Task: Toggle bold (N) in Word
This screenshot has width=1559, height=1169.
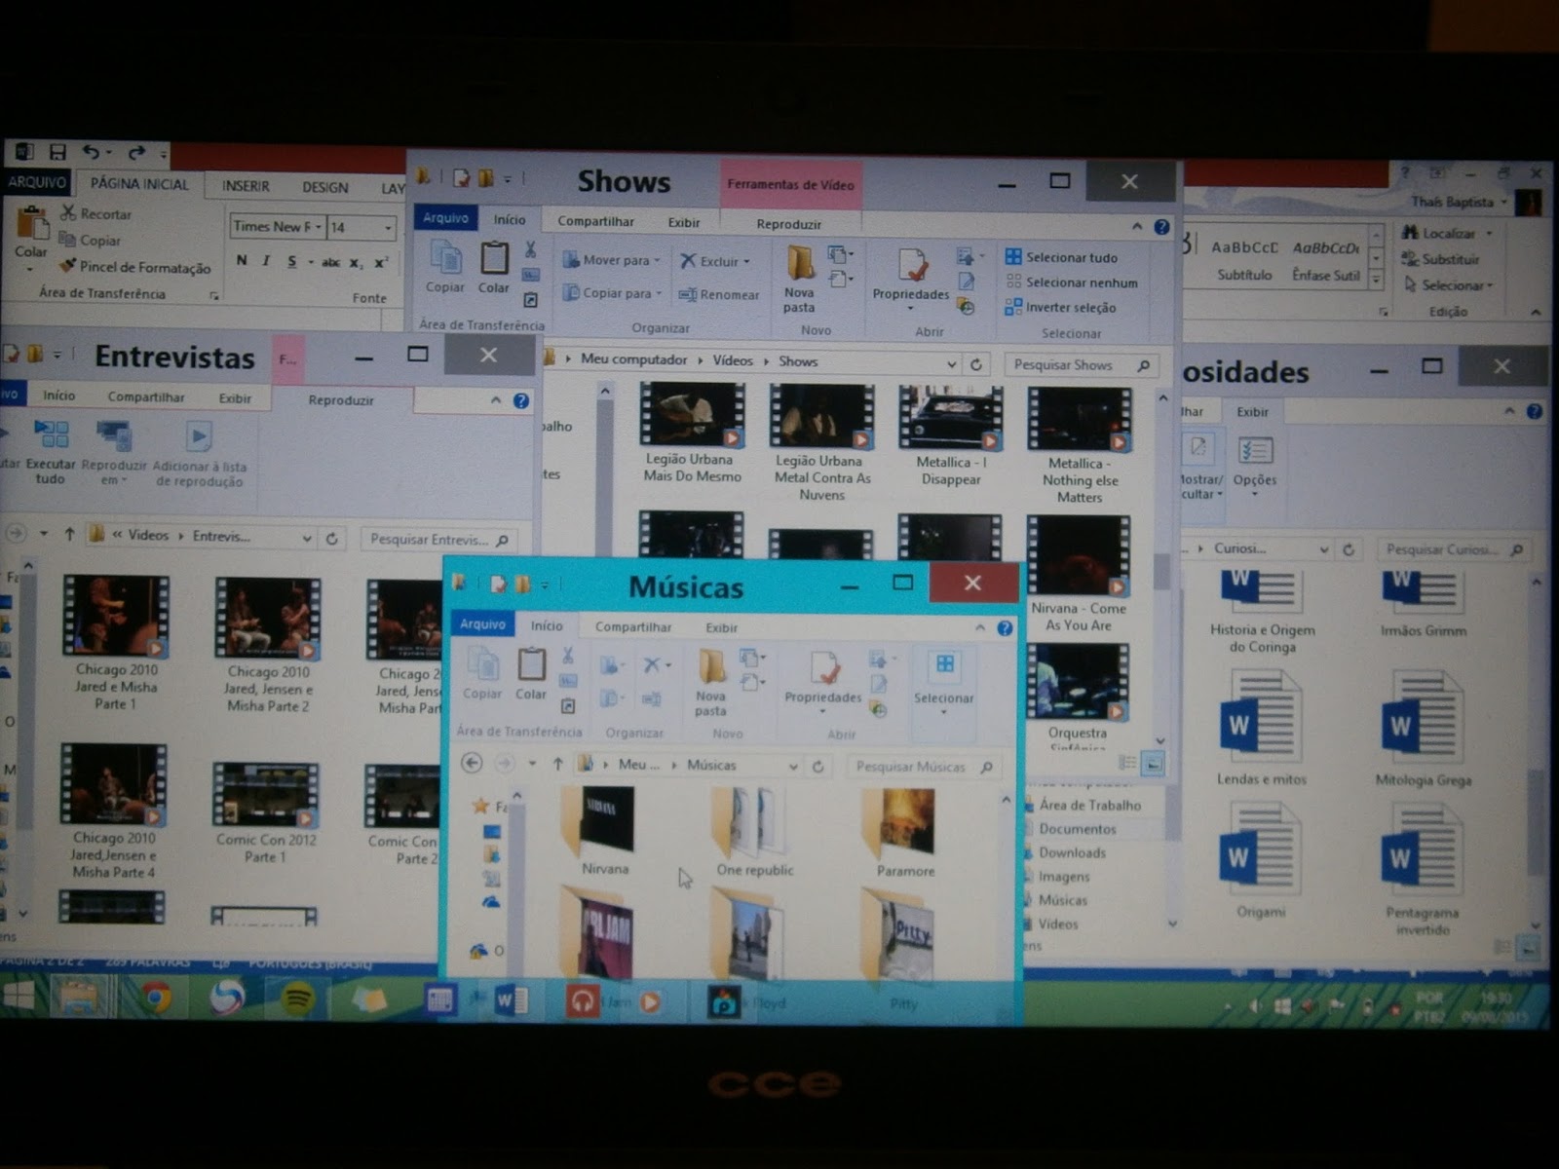Action: (x=242, y=260)
